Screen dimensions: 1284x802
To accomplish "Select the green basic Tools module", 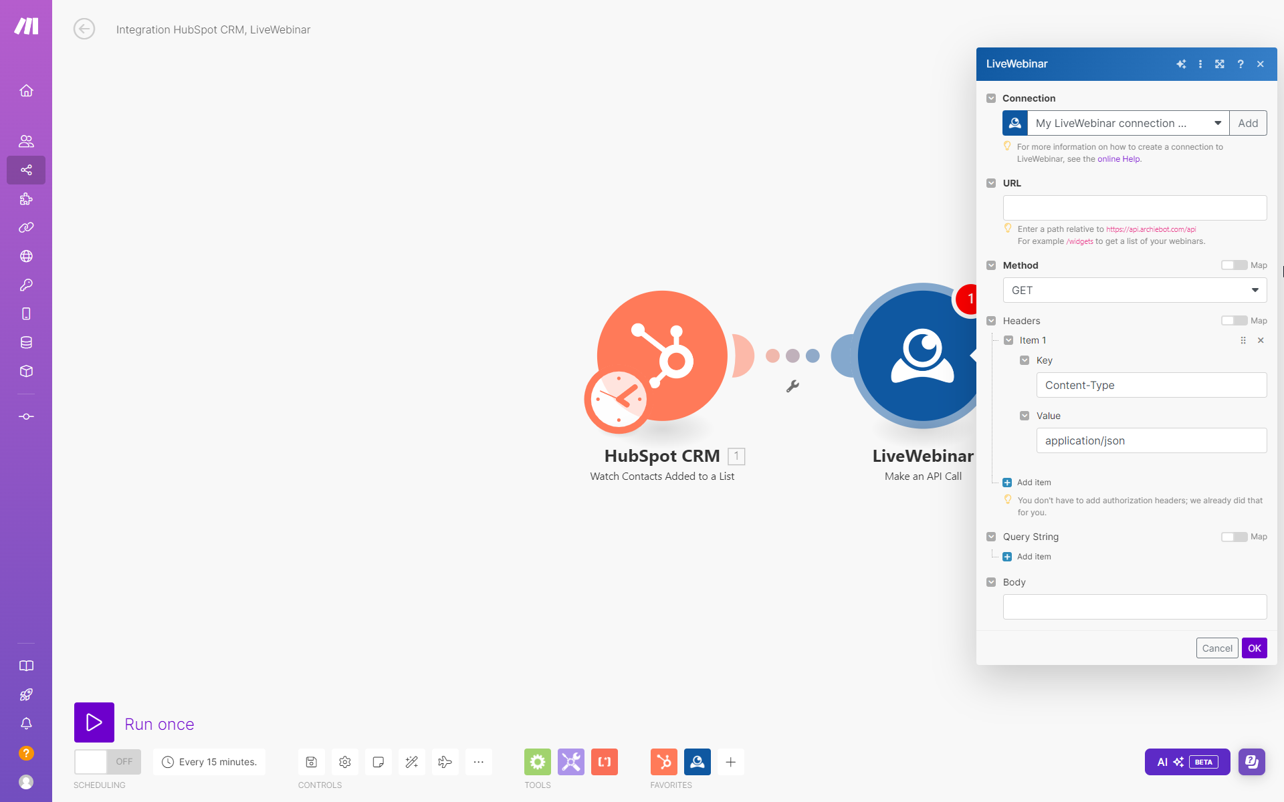I will coord(537,762).
